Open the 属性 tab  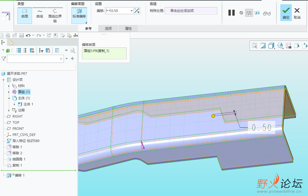[x=128, y=28]
